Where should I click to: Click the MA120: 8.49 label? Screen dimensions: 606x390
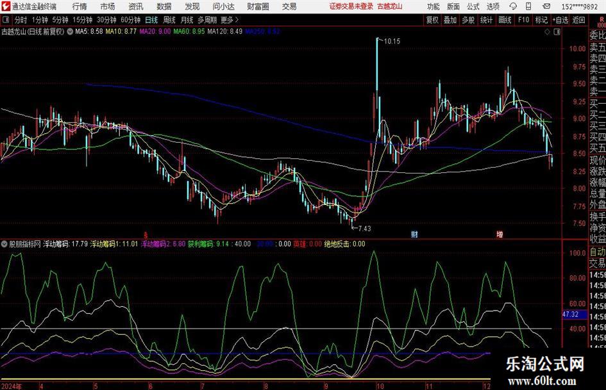point(225,31)
